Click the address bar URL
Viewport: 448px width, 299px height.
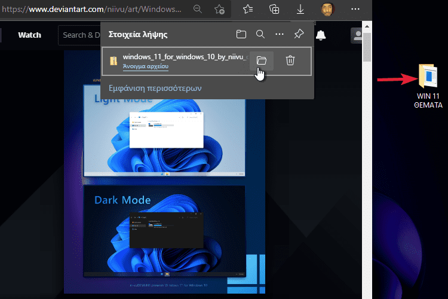coord(91,10)
